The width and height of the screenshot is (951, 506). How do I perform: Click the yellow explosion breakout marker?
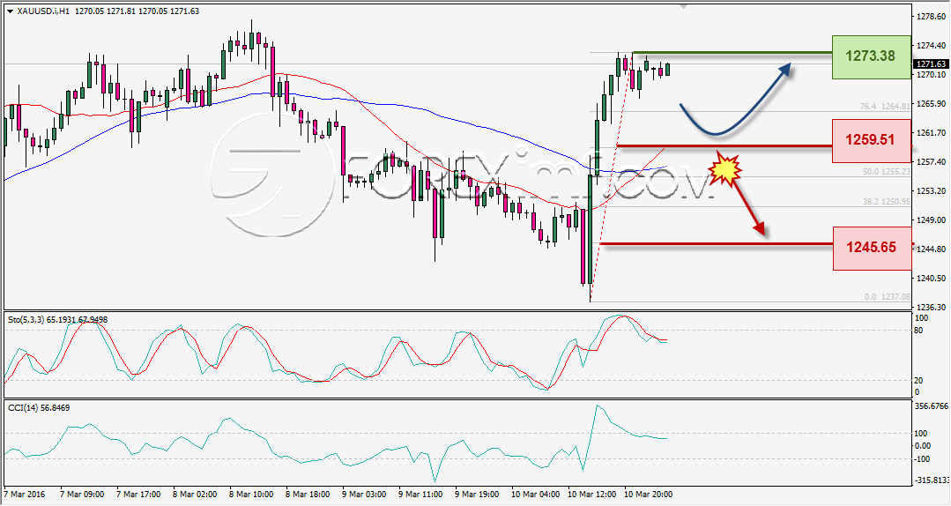tap(725, 168)
